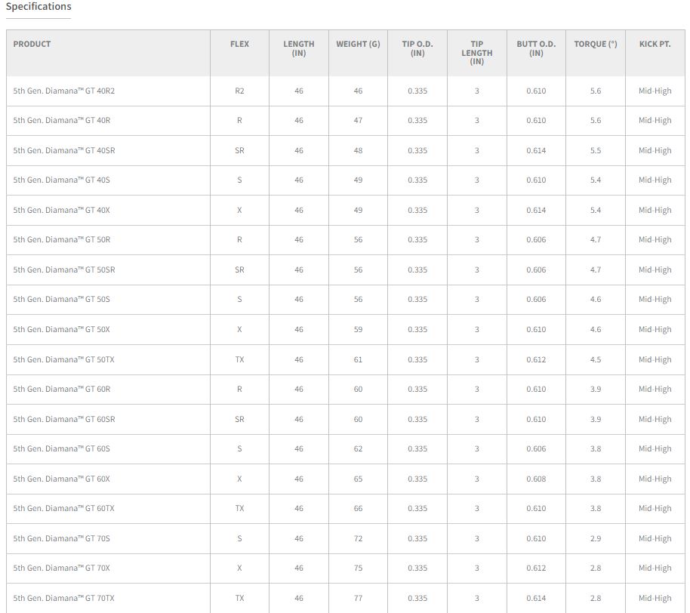Click the Specifications heading
Image resolution: width=690 pixels, height=613 pixels.
pos(39,7)
